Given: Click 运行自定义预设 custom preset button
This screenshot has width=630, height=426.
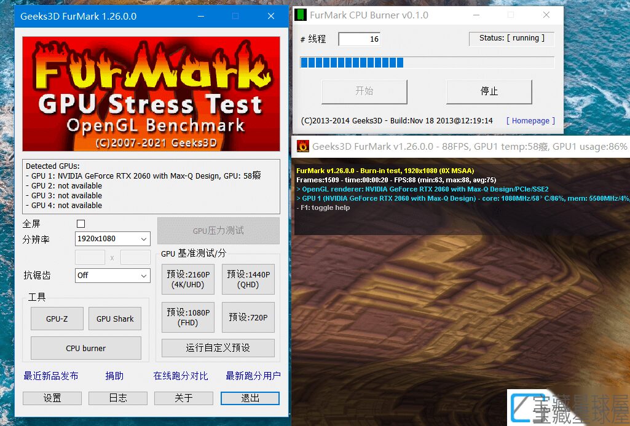Looking at the screenshot, I should tap(218, 348).
